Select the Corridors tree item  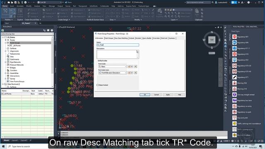14,70
